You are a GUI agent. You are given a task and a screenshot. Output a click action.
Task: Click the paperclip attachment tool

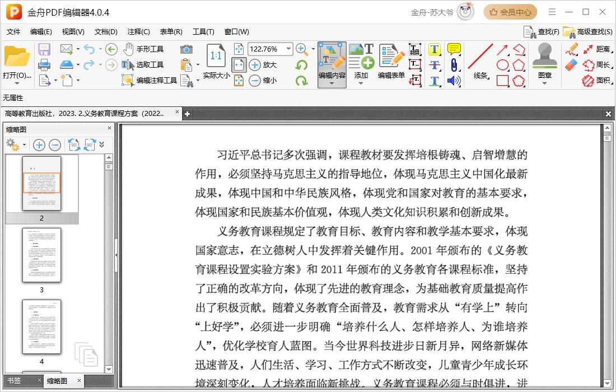(454, 65)
